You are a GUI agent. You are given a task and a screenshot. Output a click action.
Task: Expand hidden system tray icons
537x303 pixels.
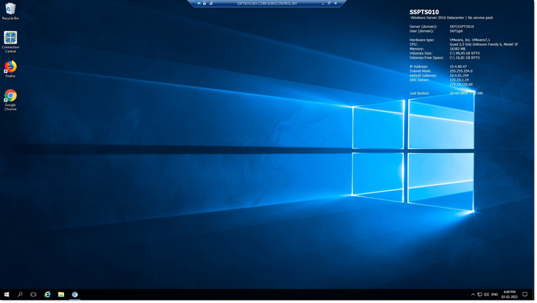click(473, 294)
